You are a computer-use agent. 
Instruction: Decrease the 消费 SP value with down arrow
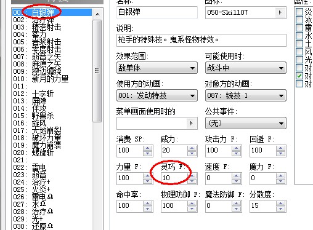tap(148, 154)
